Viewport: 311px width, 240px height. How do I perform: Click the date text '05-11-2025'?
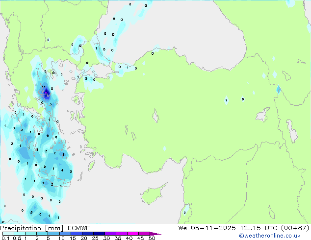tap(213, 228)
